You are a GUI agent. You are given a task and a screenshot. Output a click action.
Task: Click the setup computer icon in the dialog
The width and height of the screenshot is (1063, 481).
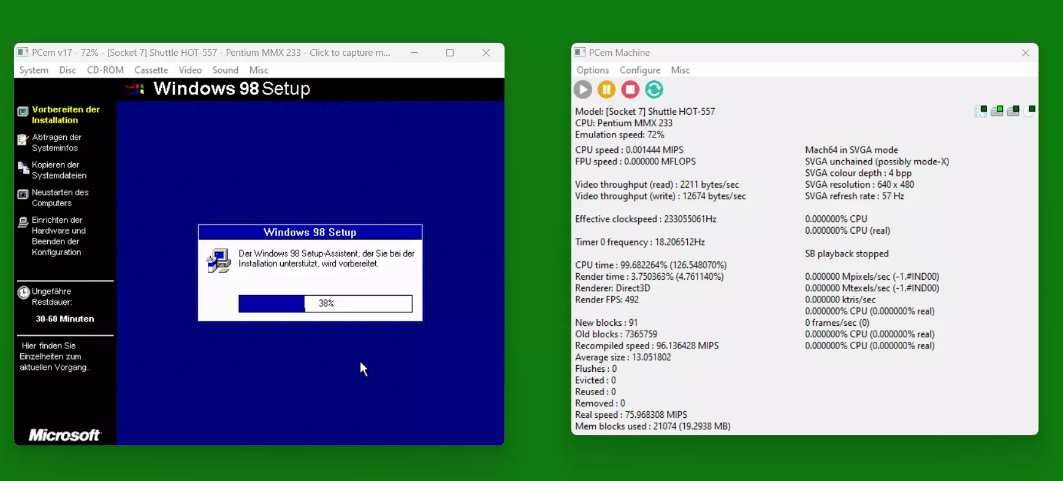tap(219, 261)
